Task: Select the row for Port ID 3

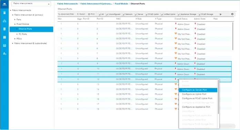Action: click(x=144, y=34)
